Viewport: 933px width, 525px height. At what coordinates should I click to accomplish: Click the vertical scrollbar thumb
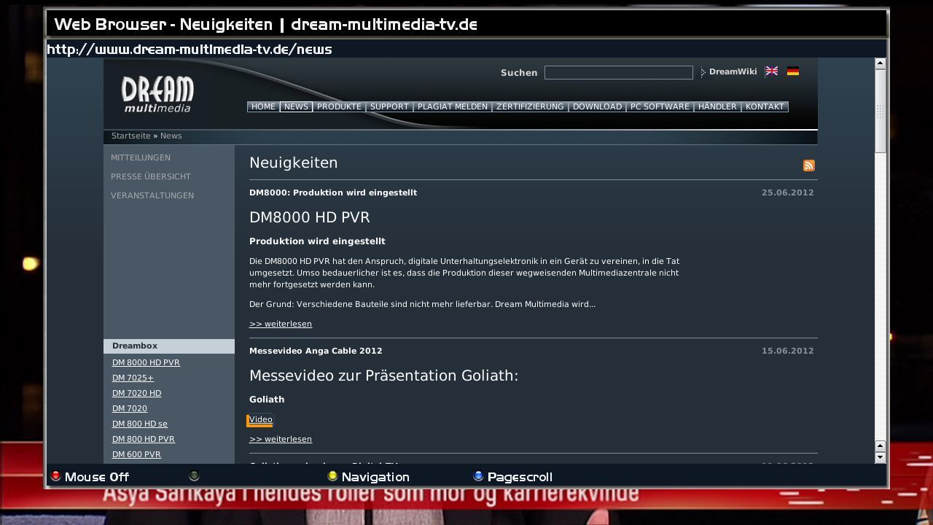pyautogui.click(x=880, y=111)
